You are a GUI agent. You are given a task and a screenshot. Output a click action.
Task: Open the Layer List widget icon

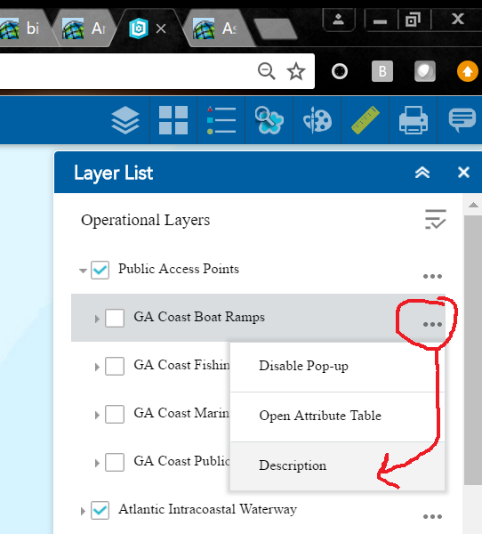(125, 120)
